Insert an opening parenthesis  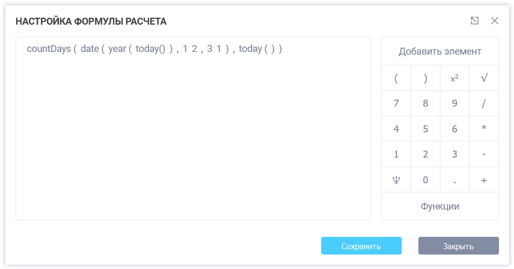(x=396, y=78)
